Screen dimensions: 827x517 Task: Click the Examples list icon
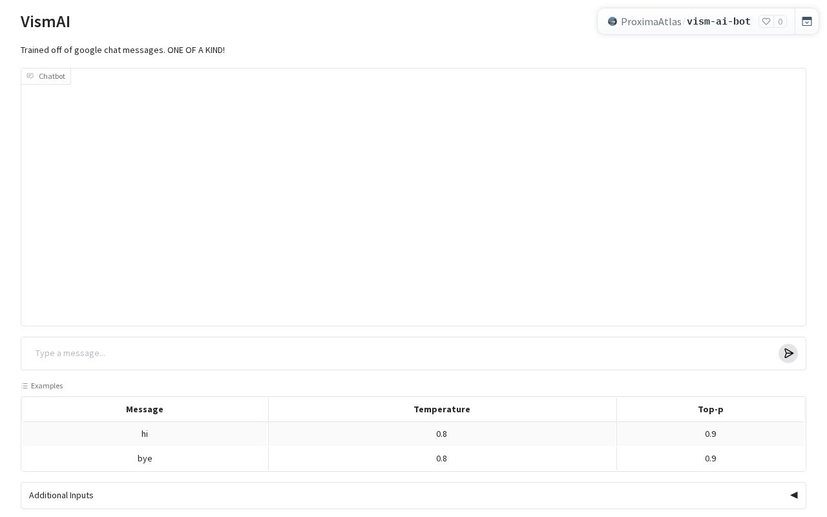[25, 386]
